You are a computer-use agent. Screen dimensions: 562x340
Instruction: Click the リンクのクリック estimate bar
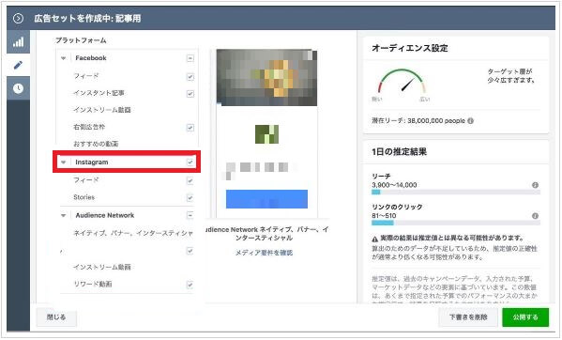coord(456,224)
